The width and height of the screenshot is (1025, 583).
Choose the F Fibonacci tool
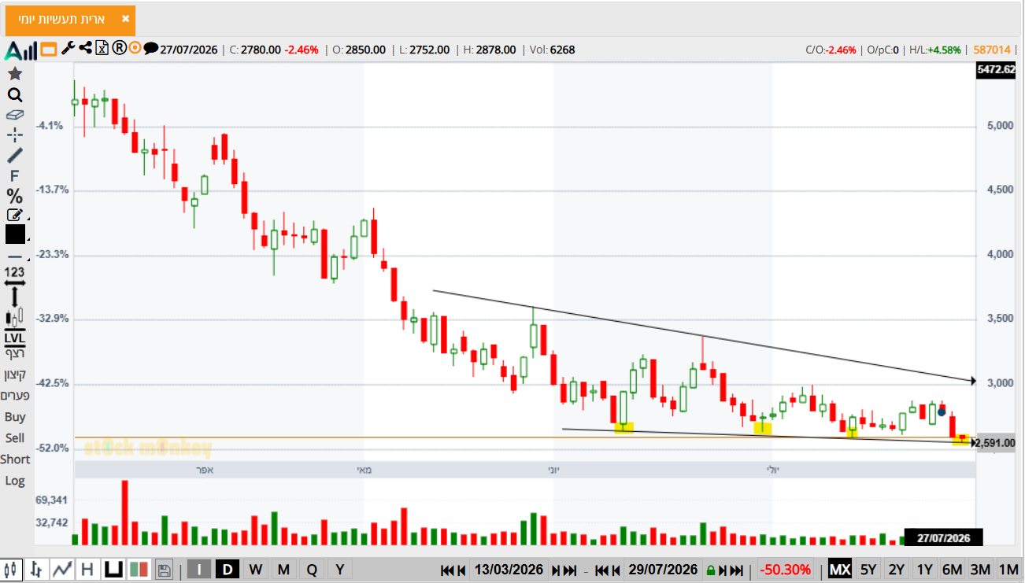point(14,176)
